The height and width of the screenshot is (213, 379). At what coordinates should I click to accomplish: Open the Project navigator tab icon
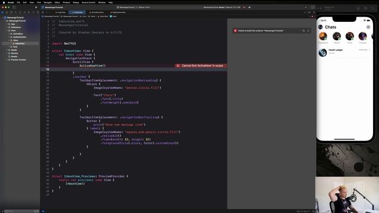tap(2, 12)
